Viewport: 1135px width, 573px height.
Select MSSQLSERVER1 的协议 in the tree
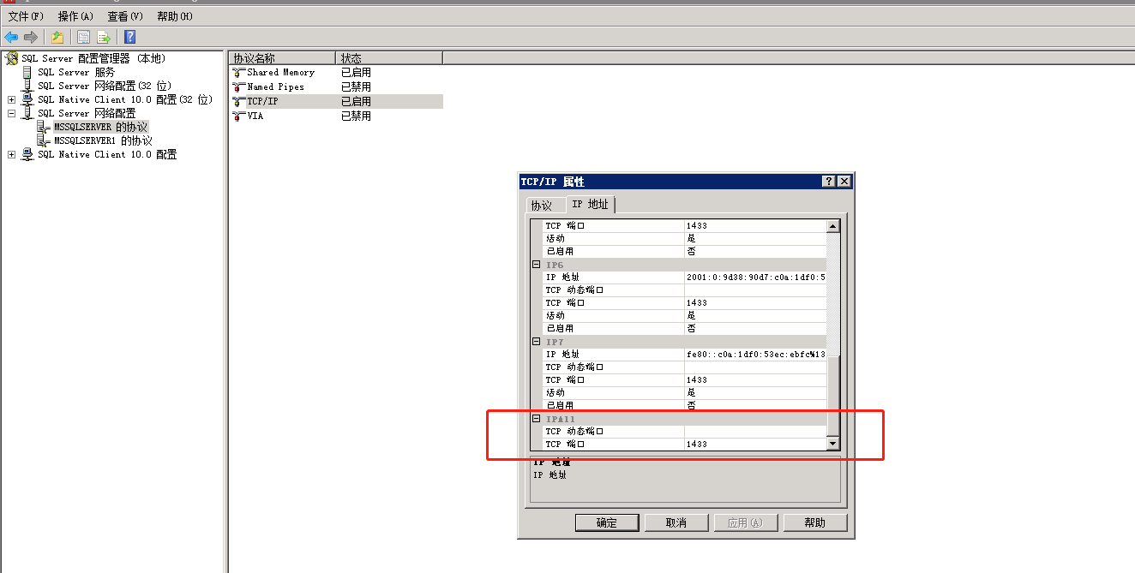103,140
